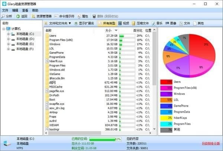
Task: Select the bootmgr file row
Action: click(x=98, y=129)
